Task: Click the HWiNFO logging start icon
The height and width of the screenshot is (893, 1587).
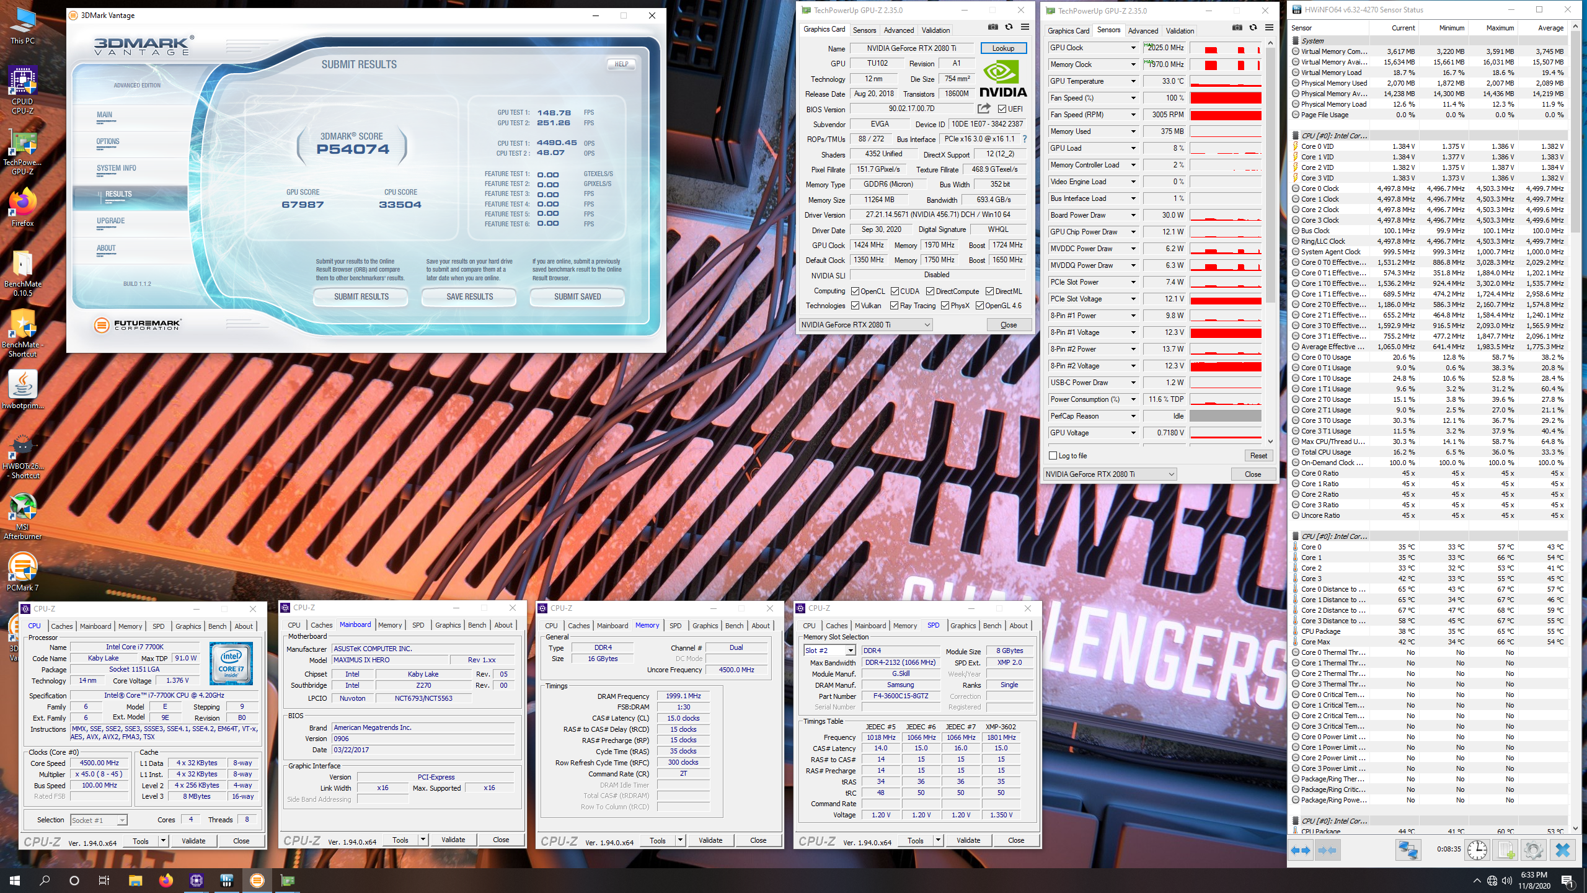Action: click(x=1506, y=850)
